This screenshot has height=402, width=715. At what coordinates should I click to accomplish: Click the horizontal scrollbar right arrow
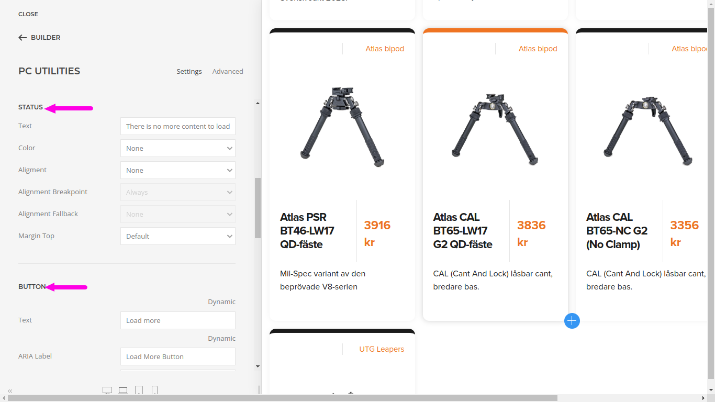pos(703,398)
